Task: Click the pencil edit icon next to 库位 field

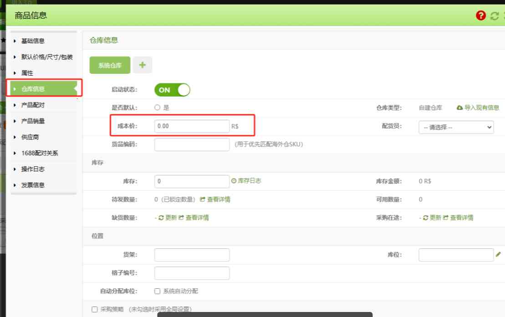Action: 499,255
